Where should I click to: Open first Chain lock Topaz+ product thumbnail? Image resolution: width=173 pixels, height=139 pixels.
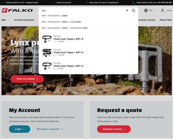point(47,39)
